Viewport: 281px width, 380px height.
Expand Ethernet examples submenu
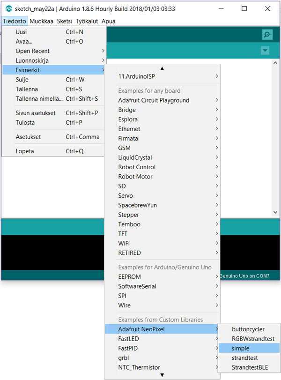coord(163,129)
